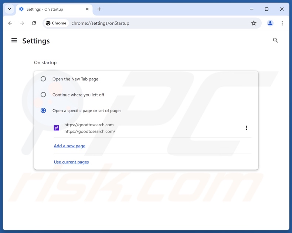The image size is (292, 233).
Task: Open the Chrome profile avatar menu
Action: click(x=270, y=23)
